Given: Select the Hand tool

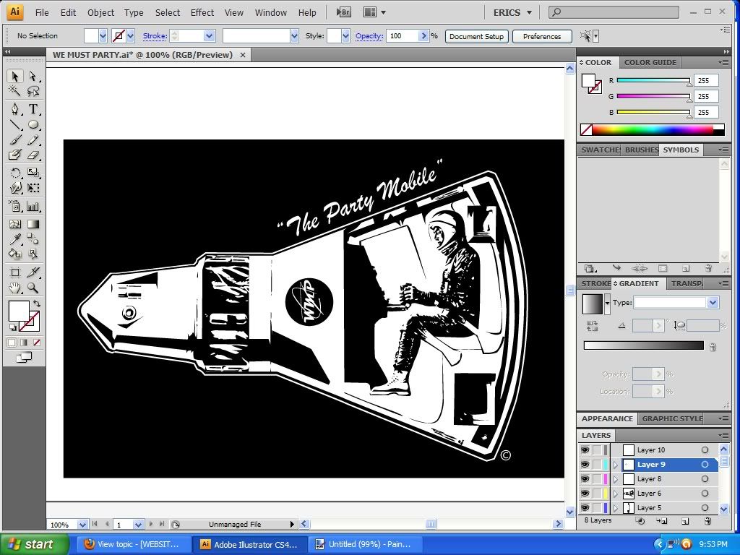Looking at the screenshot, I should [15, 288].
